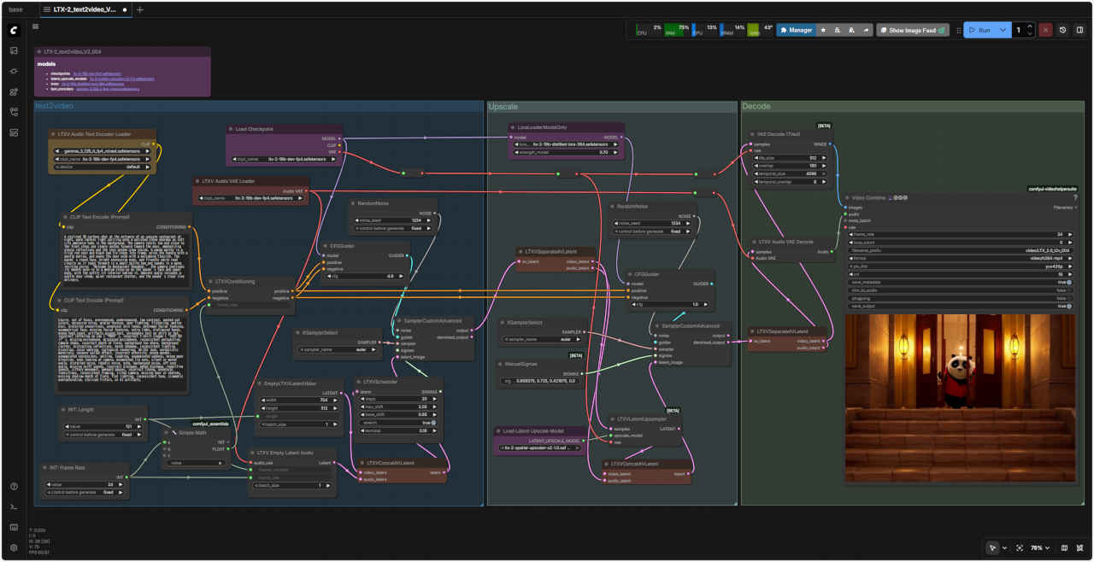Cancel the current run with red X
The height and width of the screenshot is (562, 1094).
click(1045, 30)
